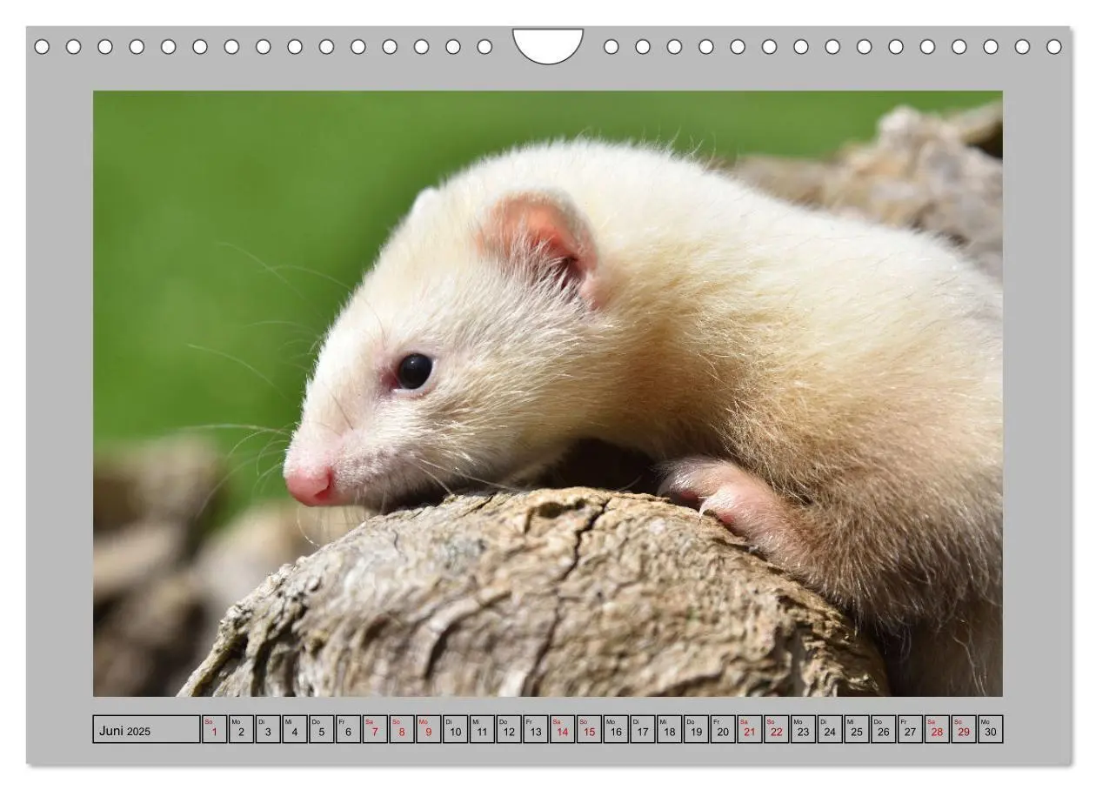Choose the Mo 23 date cell
Image resolution: width=1096 pixels, height=790 pixels.
pyautogui.click(x=804, y=729)
